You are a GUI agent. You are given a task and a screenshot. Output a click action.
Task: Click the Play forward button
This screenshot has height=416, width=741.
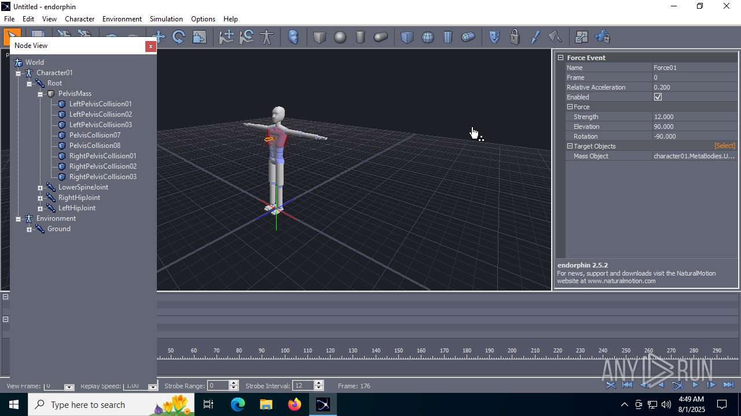click(695, 385)
